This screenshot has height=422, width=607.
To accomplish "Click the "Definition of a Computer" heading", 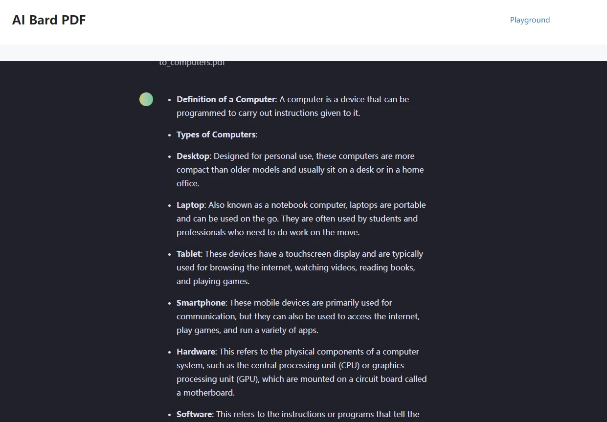I will coord(226,99).
